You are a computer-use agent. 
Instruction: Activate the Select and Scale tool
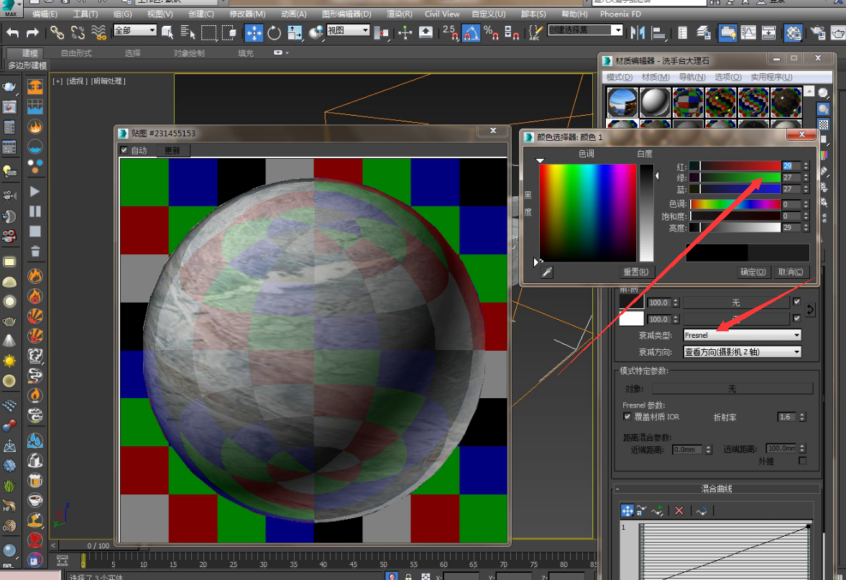tap(295, 33)
